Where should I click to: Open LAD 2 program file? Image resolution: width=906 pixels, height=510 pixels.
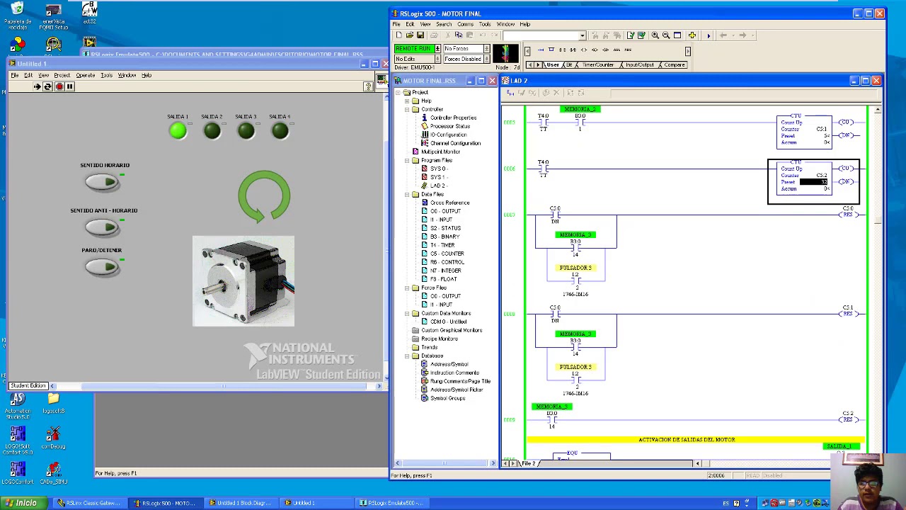(437, 186)
